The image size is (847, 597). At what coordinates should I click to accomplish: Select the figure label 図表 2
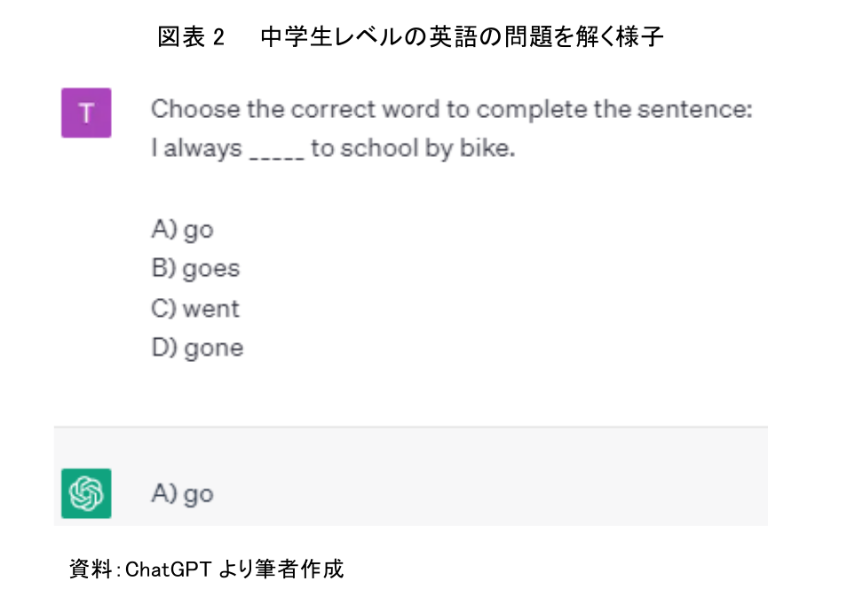(x=191, y=37)
